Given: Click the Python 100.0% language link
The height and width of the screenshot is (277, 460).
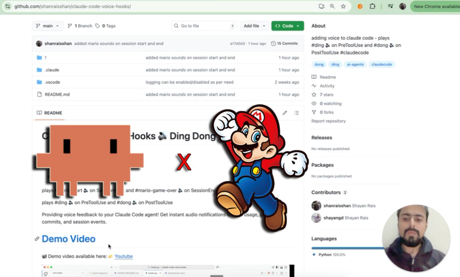Looking at the screenshot, I should [x=329, y=255].
